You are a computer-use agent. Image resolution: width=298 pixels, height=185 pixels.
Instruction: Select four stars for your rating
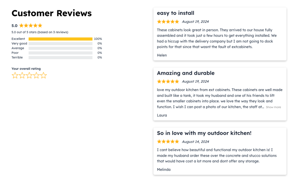(x=36, y=75)
